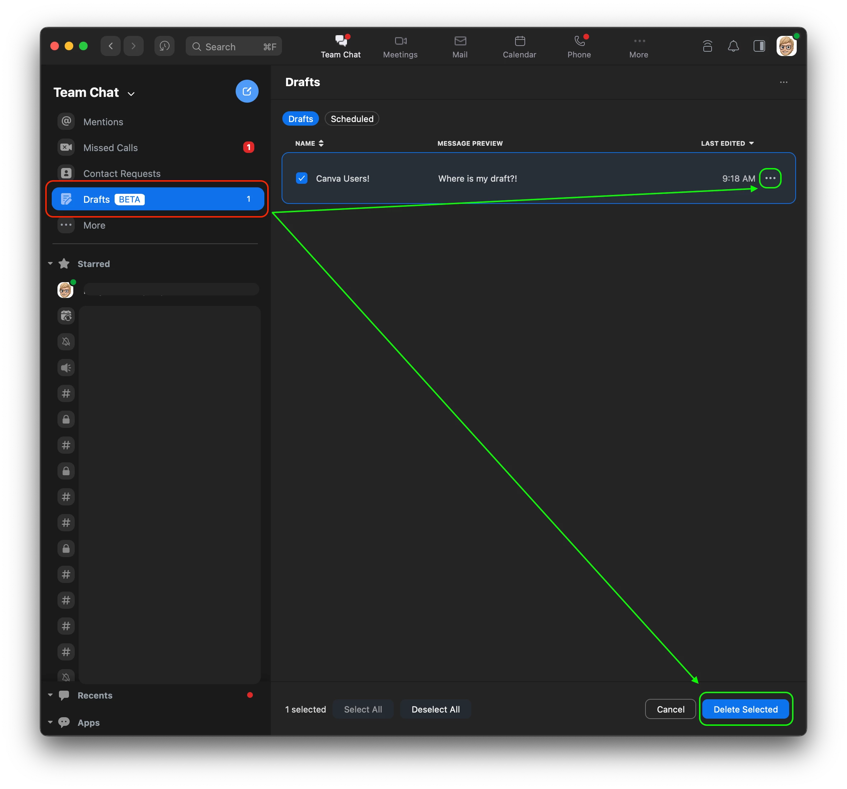Open the Meetings tab
This screenshot has height=789, width=847.
coord(400,46)
